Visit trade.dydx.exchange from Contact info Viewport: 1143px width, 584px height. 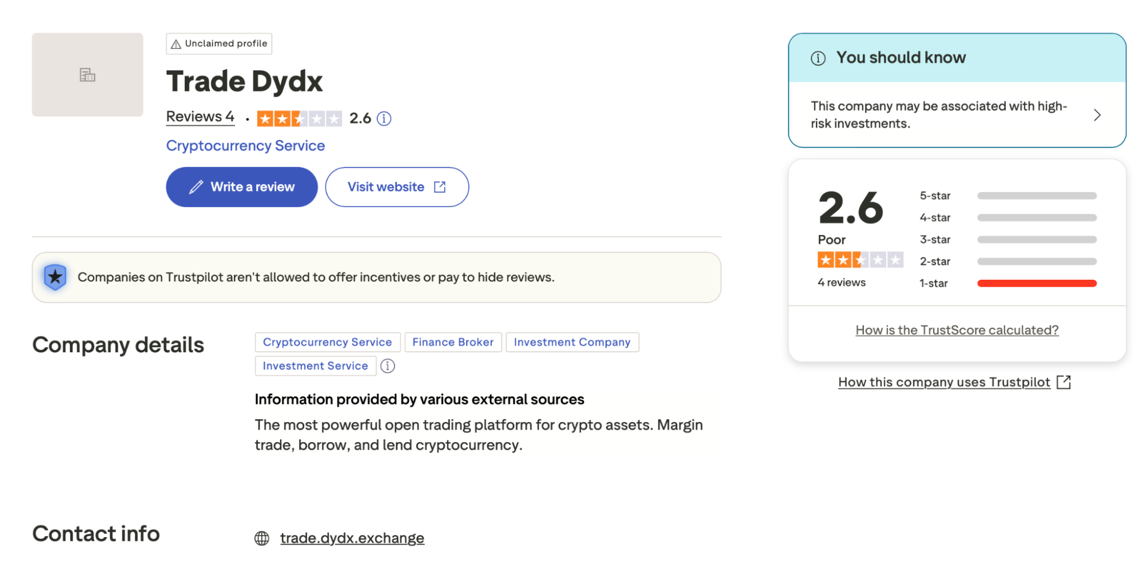tap(352, 538)
